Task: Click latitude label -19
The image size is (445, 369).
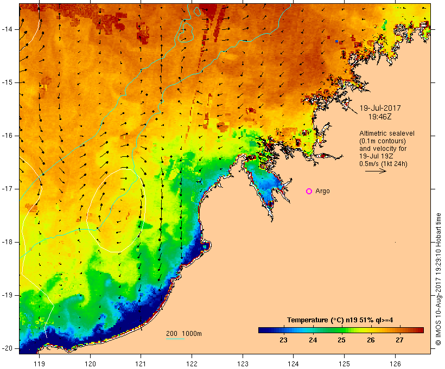Action: (7, 295)
